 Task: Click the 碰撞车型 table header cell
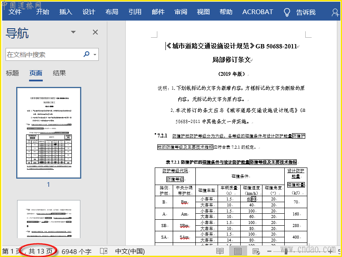coord(206,190)
